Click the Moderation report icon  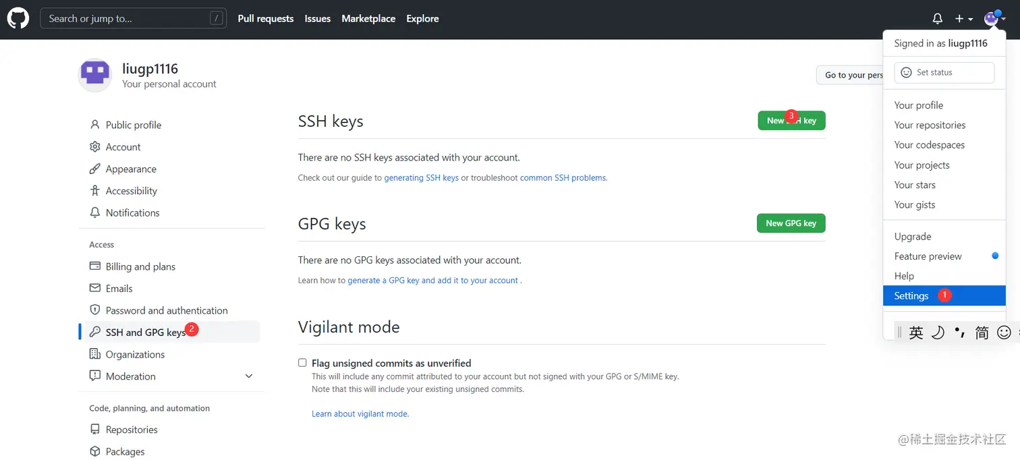click(95, 376)
